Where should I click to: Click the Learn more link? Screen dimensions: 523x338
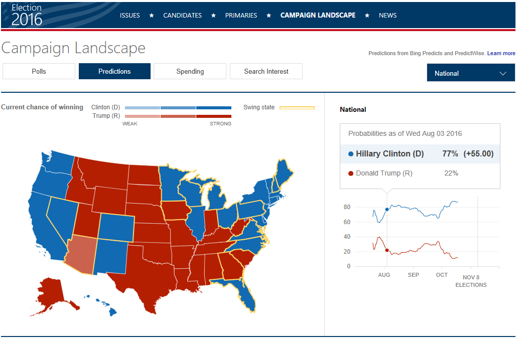501,53
